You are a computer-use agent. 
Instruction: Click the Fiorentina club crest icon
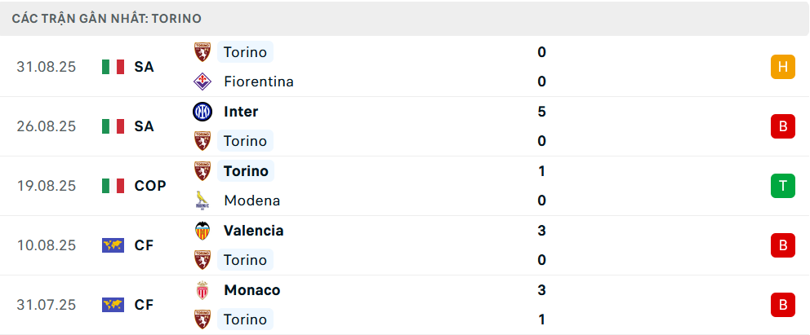(202, 82)
